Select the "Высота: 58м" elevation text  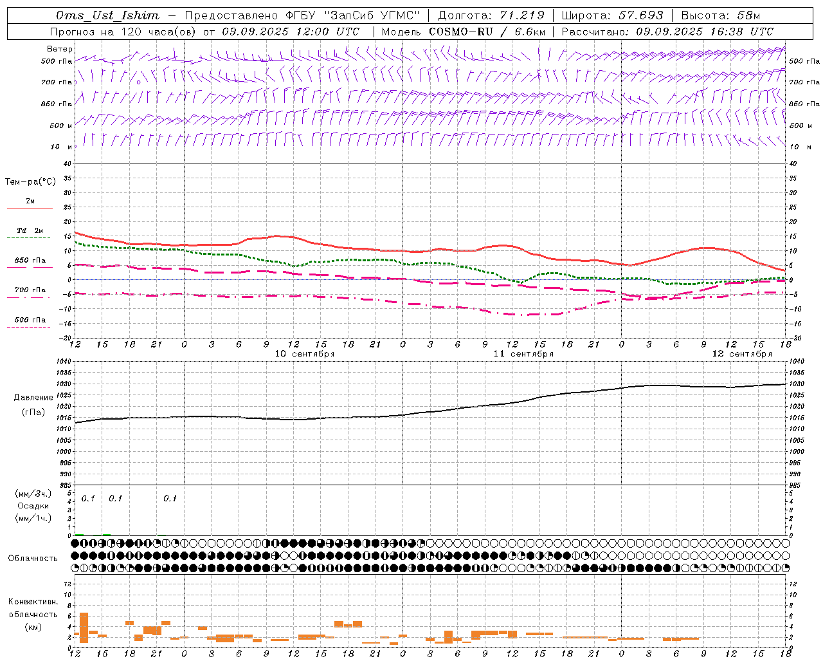point(721,15)
